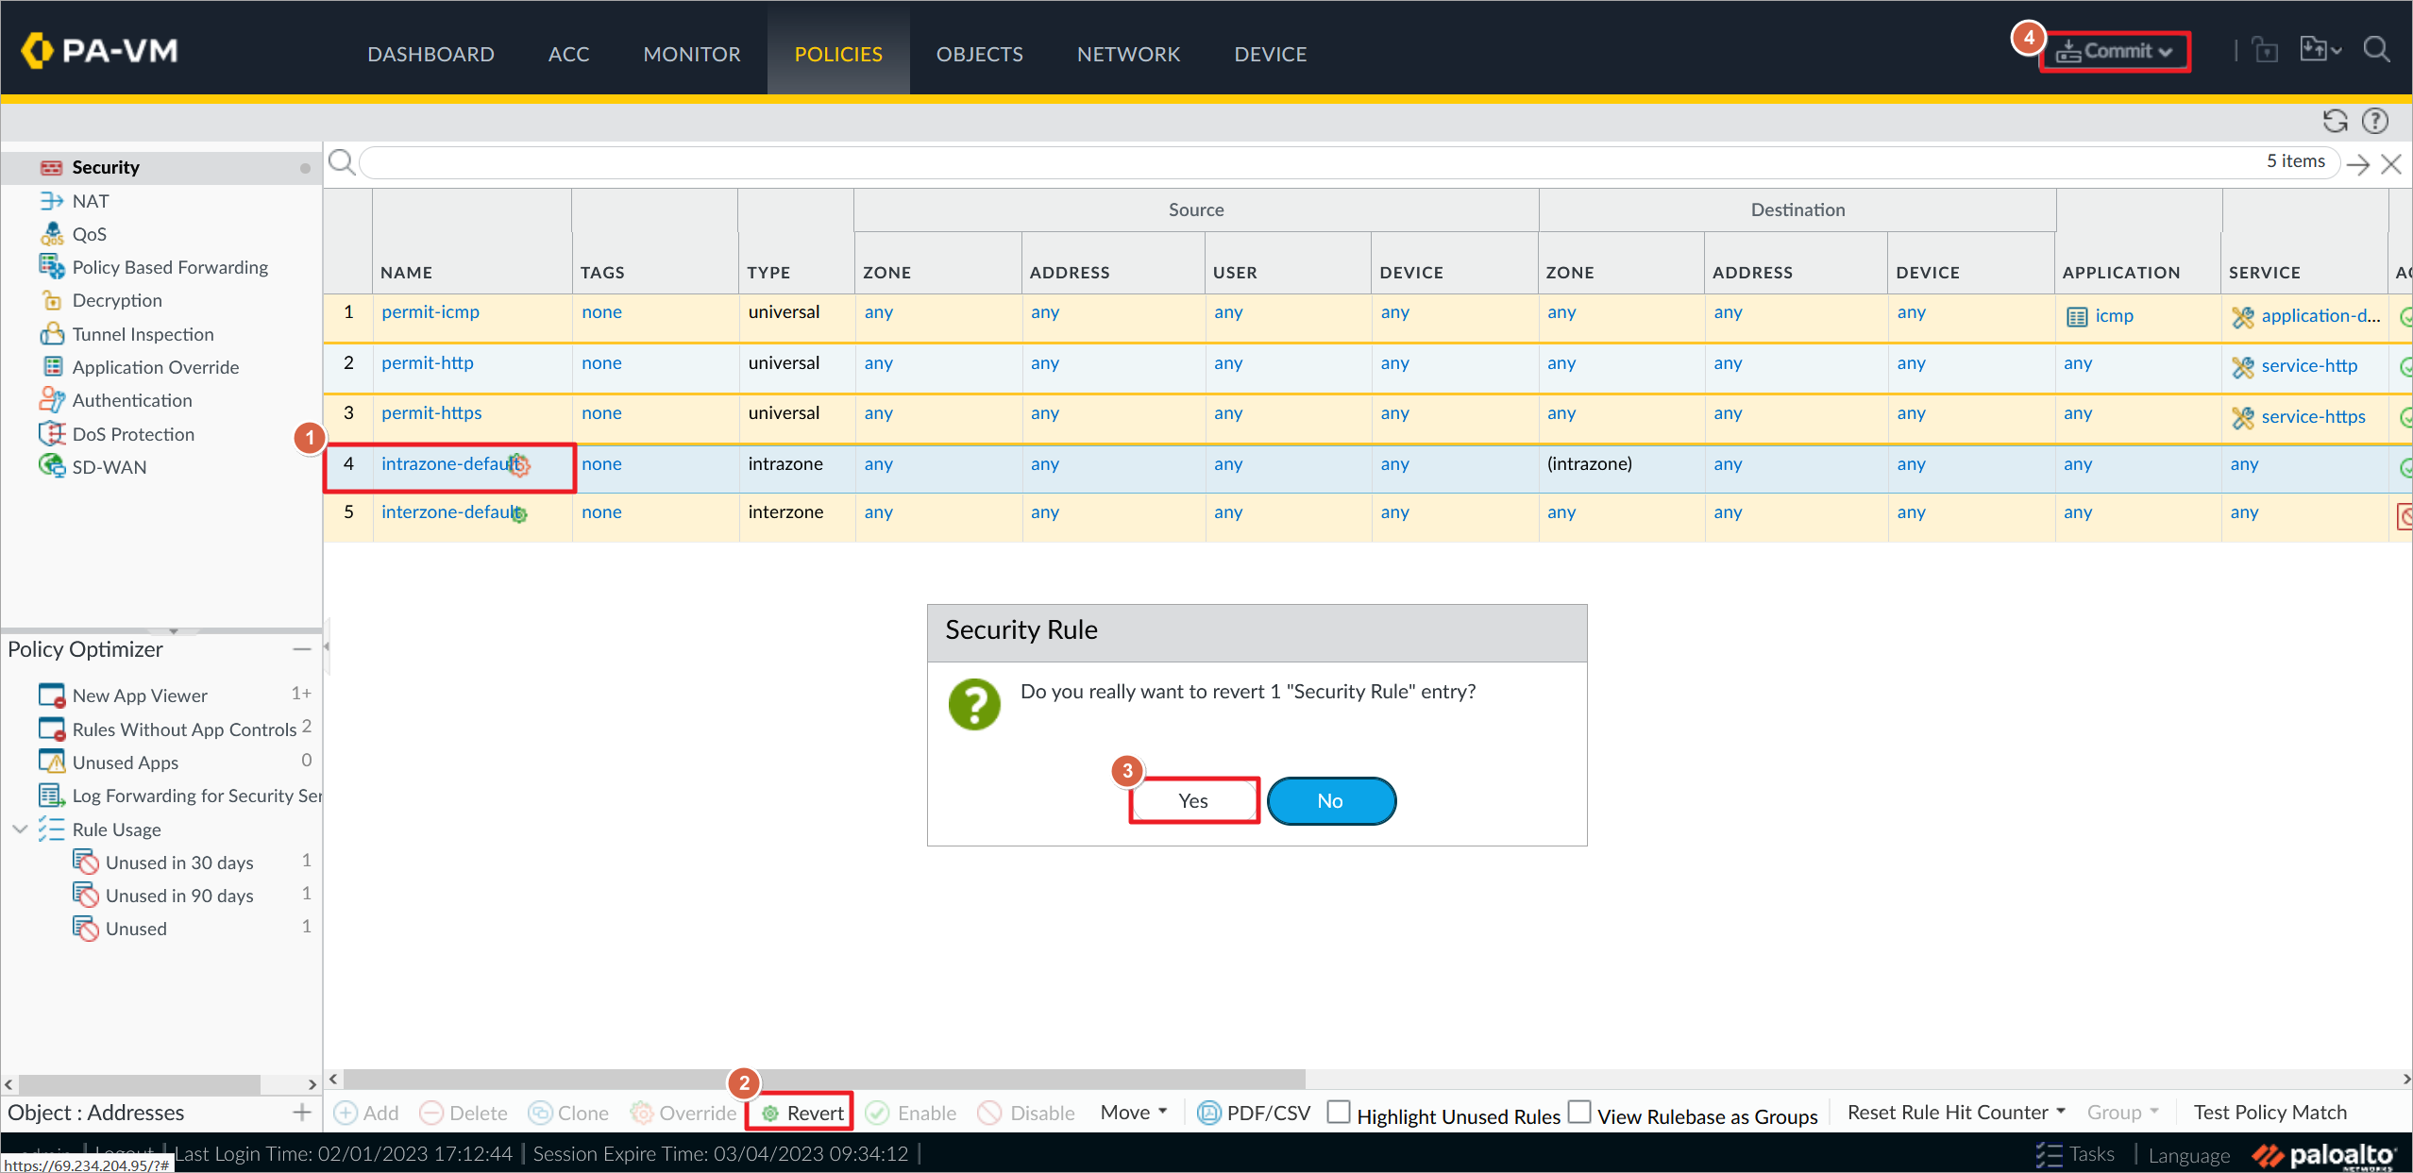The image size is (2413, 1173).
Task: Open Application Override policies
Action: (x=155, y=367)
